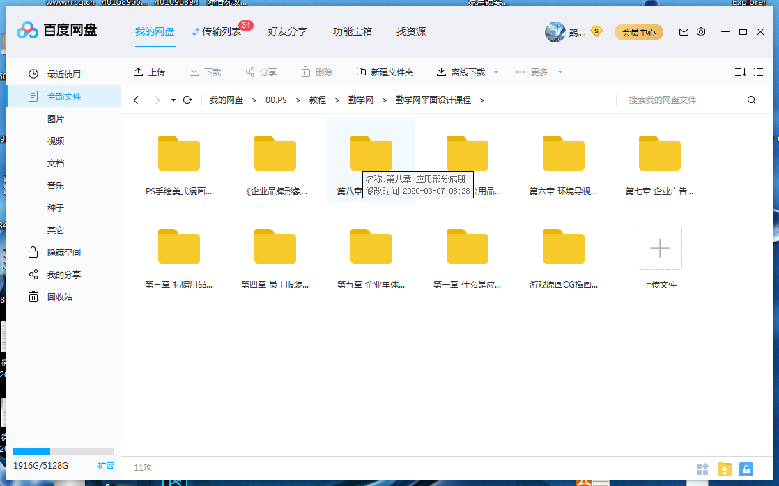
Task: Click the 上传 upload button
Action: click(149, 72)
